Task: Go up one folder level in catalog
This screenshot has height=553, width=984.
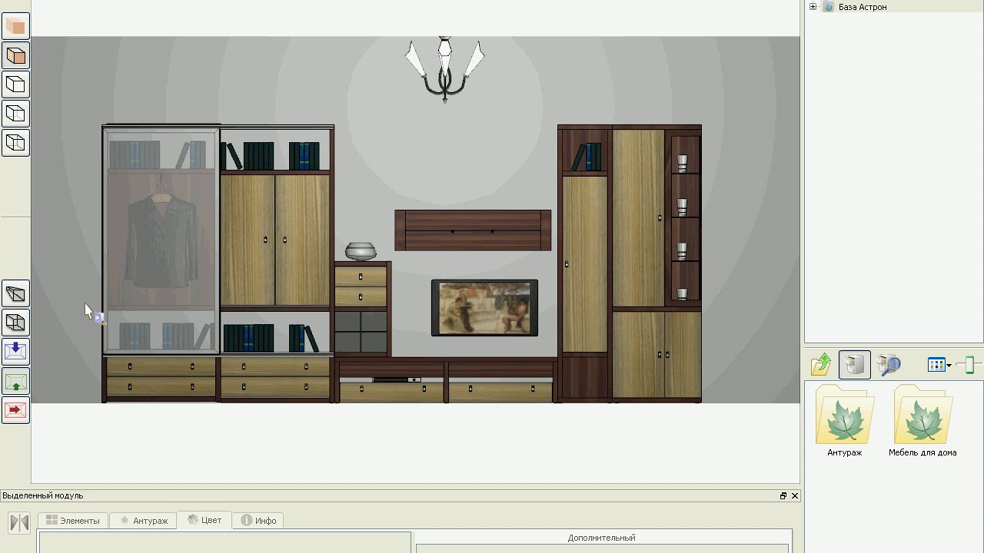Action: tap(821, 365)
